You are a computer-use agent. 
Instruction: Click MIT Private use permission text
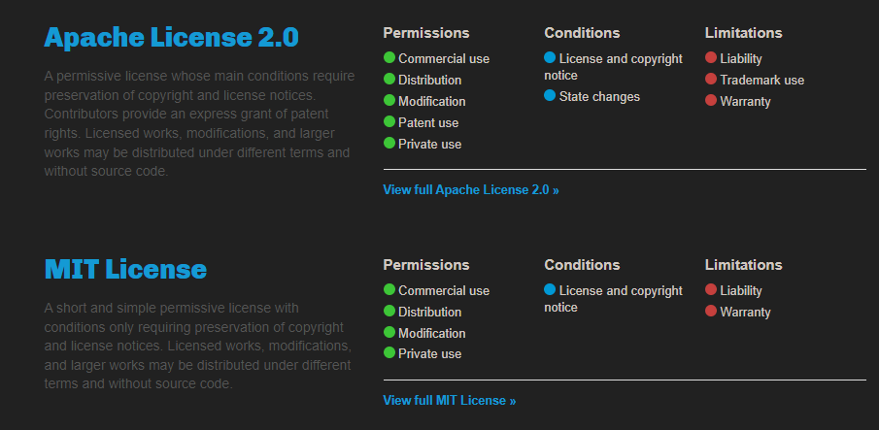429,354
